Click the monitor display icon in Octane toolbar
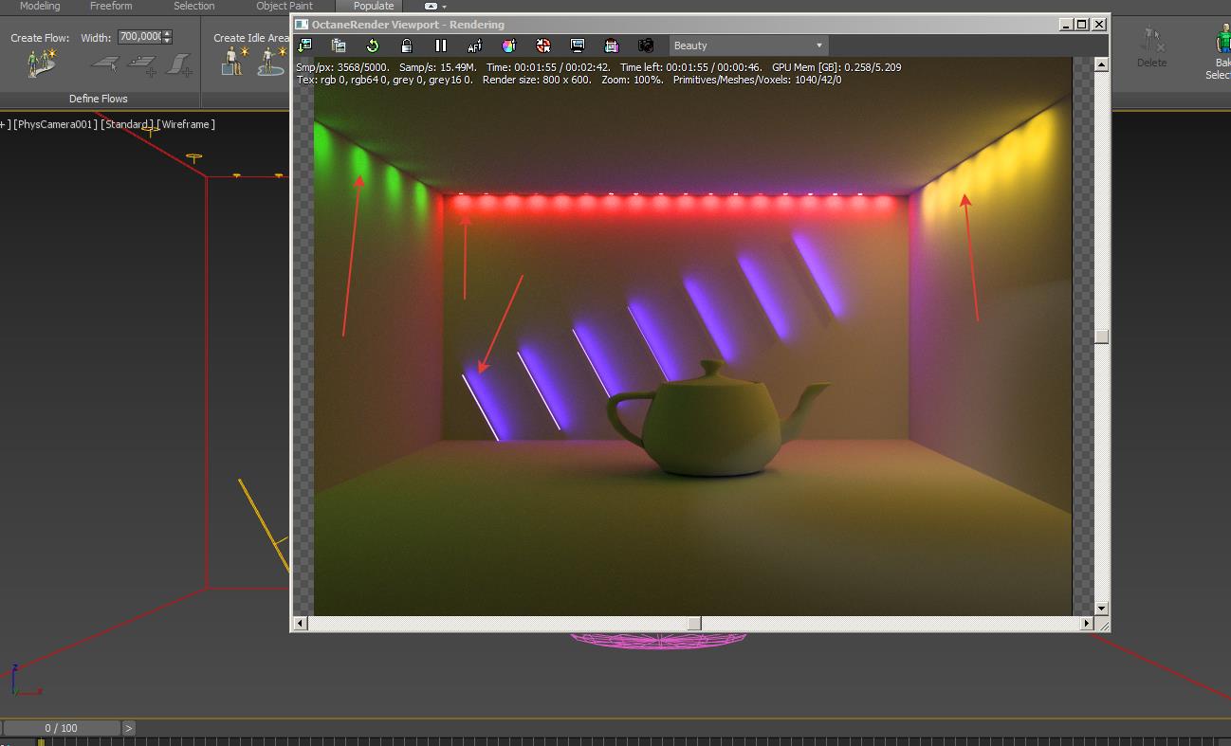The width and height of the screenshot is (1231, 746). 578,45
